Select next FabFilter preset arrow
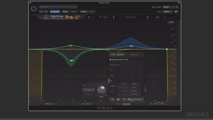Image resolution: width=213 pixels, height=120 pixels. click(x=147, y=17)
